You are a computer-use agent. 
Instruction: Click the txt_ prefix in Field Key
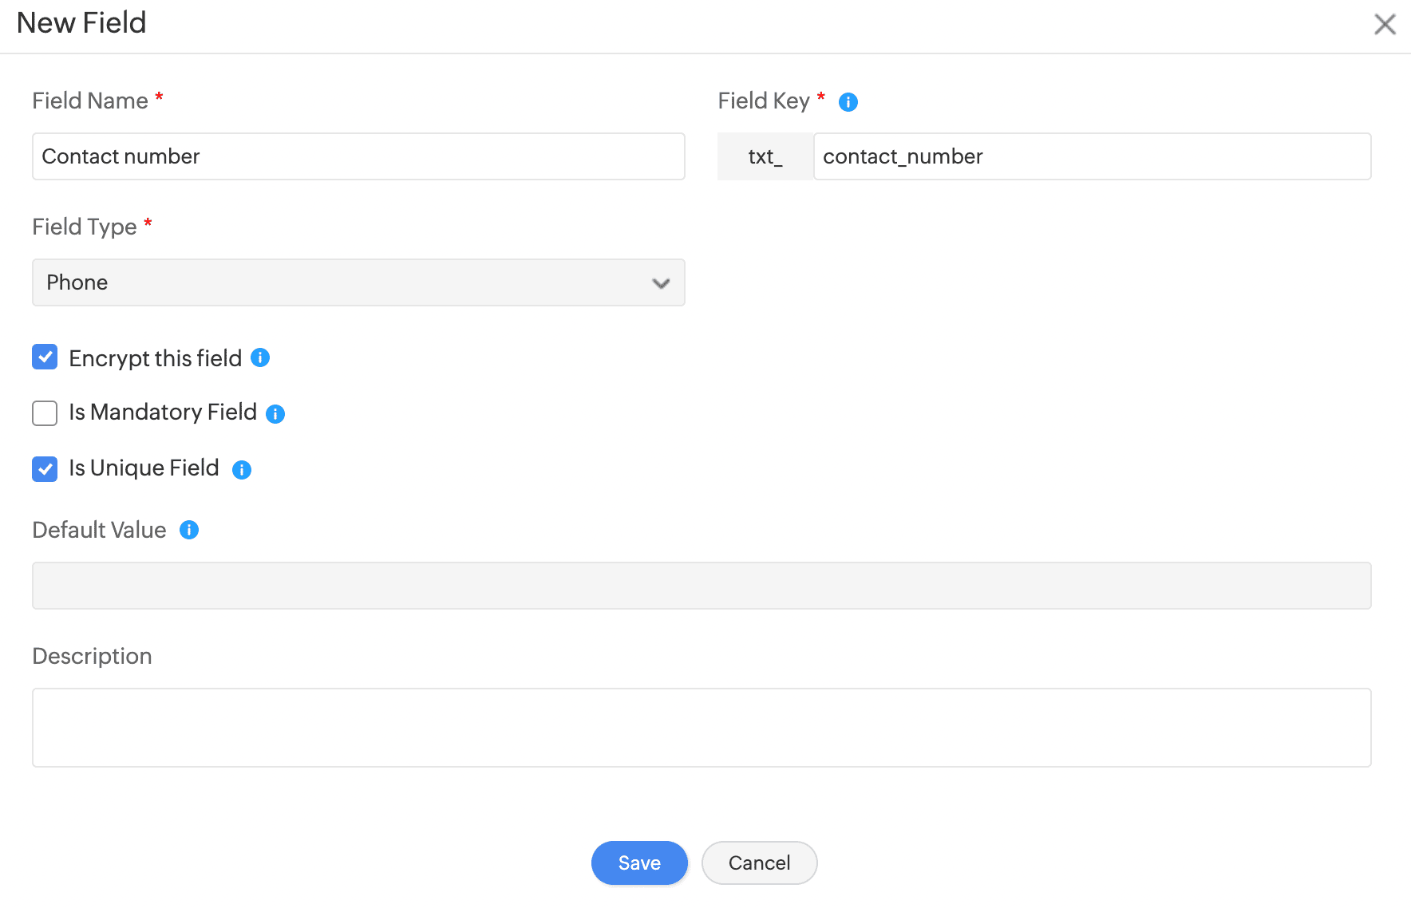[765, 156]
